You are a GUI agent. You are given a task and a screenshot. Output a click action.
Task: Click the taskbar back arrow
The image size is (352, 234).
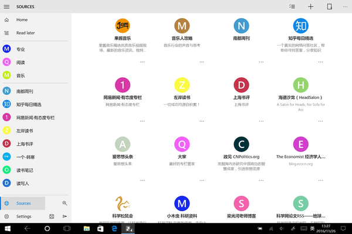pos(28,229)
